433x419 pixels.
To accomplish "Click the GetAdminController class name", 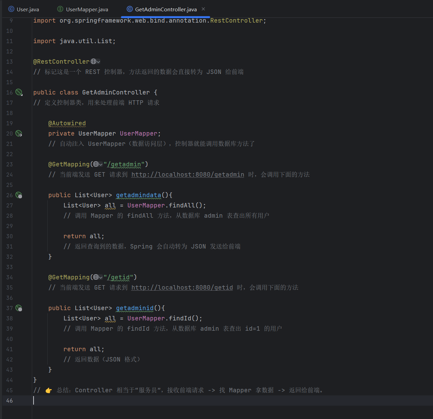I will [116, 92].
